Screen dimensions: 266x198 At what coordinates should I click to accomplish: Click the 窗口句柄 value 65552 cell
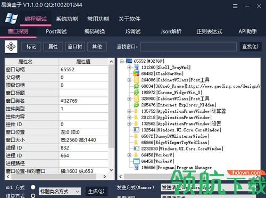(x=84, y=69)
